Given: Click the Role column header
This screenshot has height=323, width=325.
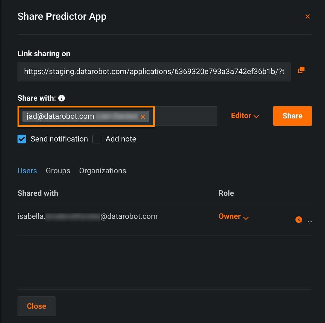Looking at the screenshot, I should (x=226, y=193).
